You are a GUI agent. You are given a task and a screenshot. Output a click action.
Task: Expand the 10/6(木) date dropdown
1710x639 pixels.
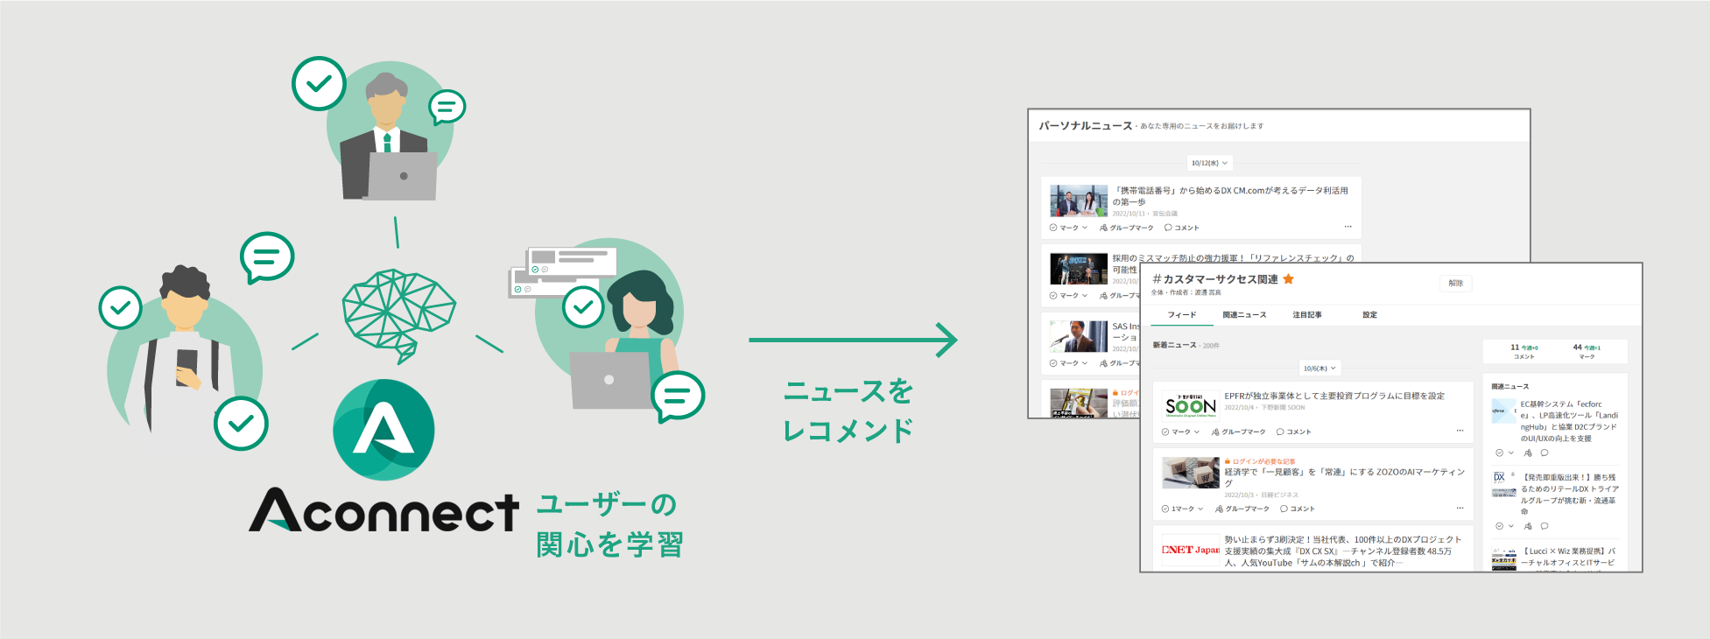point(1319,369)
